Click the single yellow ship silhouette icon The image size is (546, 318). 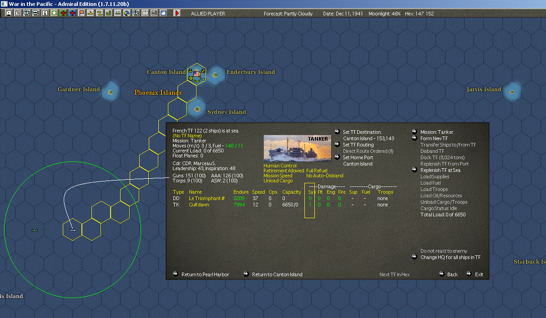click(x=91, y=13)
